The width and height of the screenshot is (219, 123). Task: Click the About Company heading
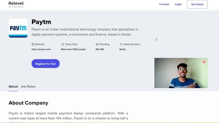coord(28,103)
